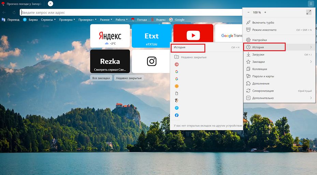Open the hamburger browser menu button

311,4
